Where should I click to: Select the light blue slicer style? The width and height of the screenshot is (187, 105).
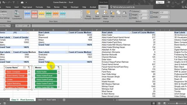pyautogui.click(x=63, y=14)
